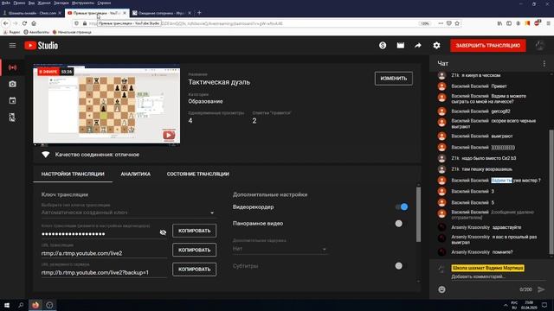Viewport: 554px width, 311px height.
Task: Open the Яндекс bookmark
Action: (11, 32)
